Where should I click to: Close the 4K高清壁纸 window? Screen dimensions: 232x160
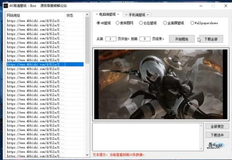(226, 6)
